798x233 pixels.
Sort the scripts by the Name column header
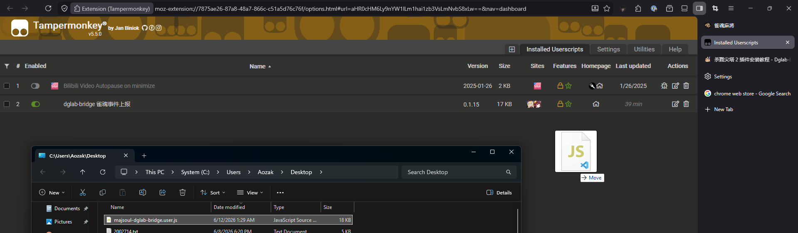click(260, 66)
